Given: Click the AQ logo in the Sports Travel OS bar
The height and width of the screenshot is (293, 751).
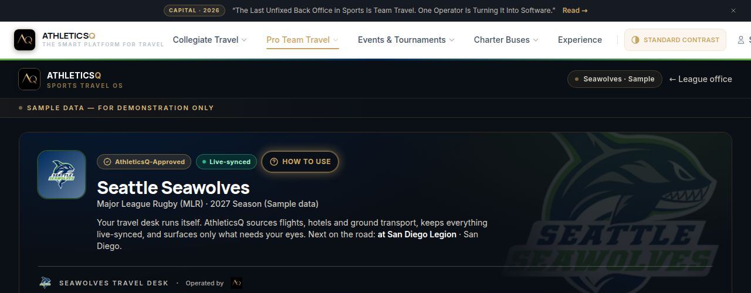Looking at the screenshot, I should [29, 79].
